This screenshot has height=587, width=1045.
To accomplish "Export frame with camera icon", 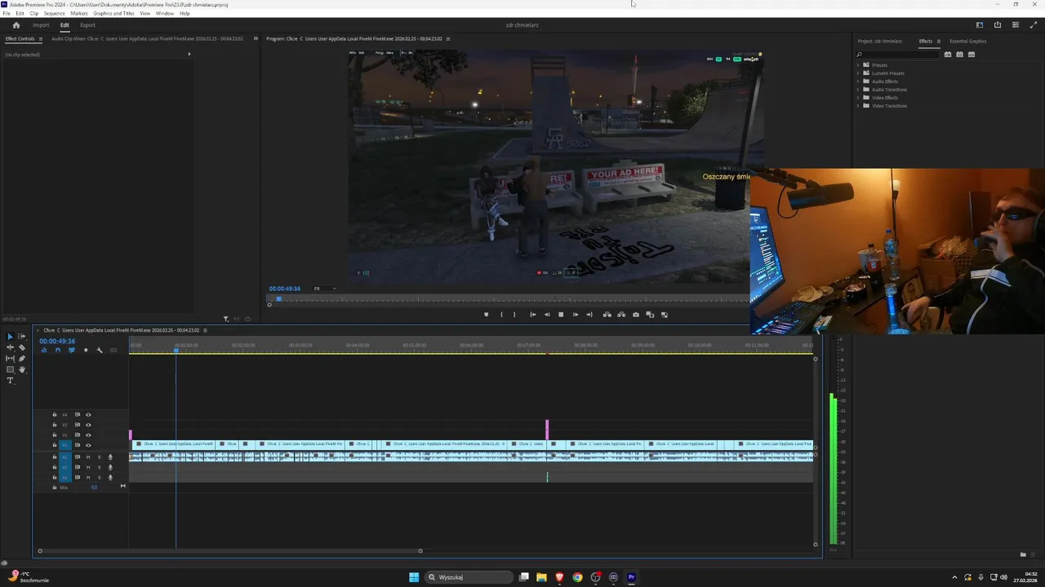I will [x=636, y=315].
